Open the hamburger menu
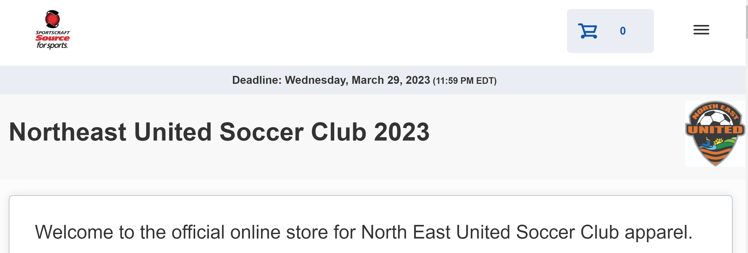Image resolution: width=748 pixels, height=253 pixels. 701,30
